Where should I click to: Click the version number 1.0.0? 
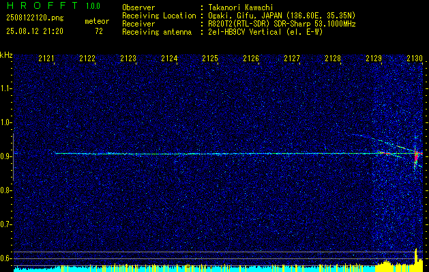click(x=93, y=6)
